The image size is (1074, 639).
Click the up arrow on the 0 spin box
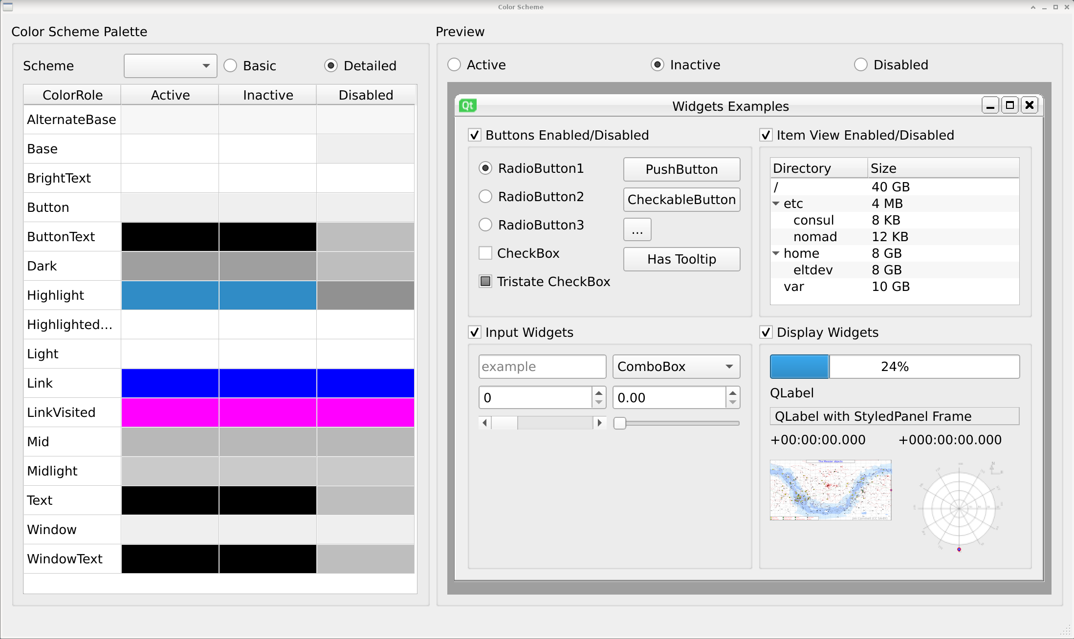coord(598,393)
